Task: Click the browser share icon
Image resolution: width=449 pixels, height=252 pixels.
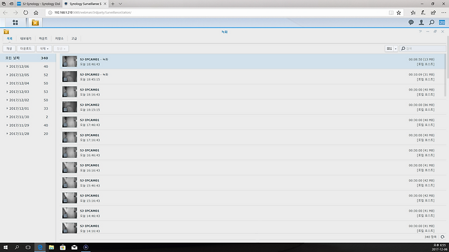Action: pyautogui.click(x=433, y=12)
